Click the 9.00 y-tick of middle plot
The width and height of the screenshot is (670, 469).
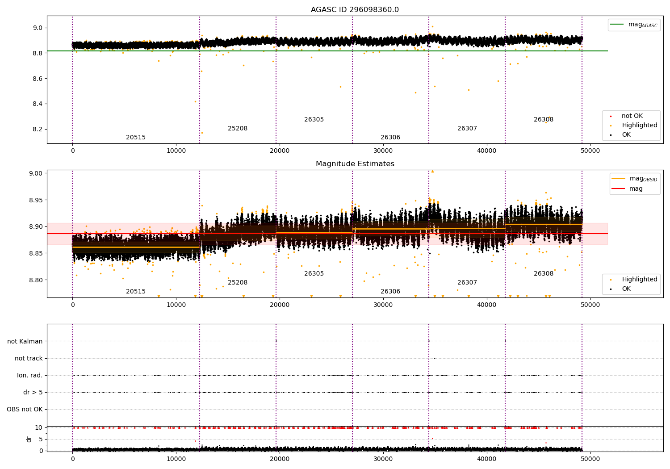coord(36,173)
